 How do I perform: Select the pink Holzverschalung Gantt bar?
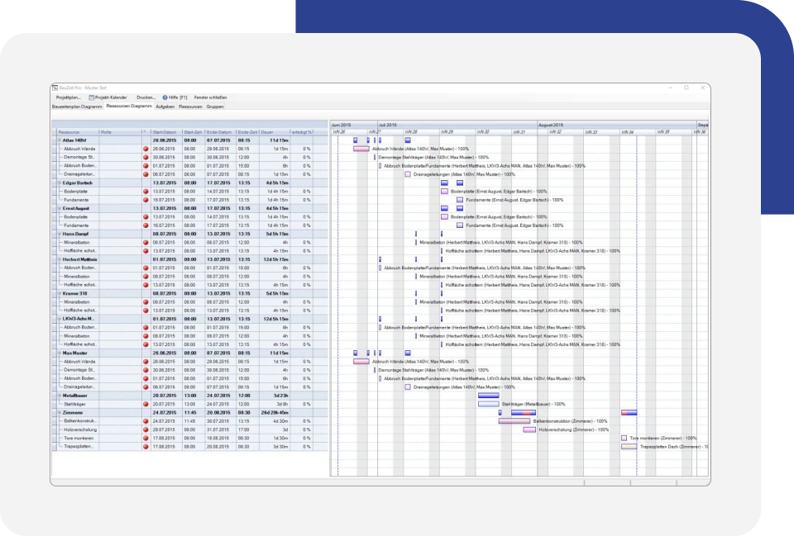coord(529,429)
